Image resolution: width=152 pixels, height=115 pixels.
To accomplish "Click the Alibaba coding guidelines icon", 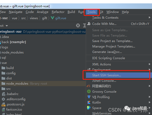I will pyautogui.click(x=89, y=86).
